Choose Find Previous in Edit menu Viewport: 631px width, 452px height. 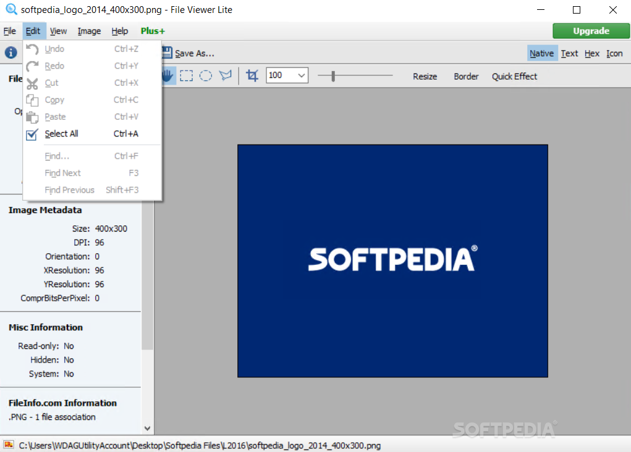[93, 190]
